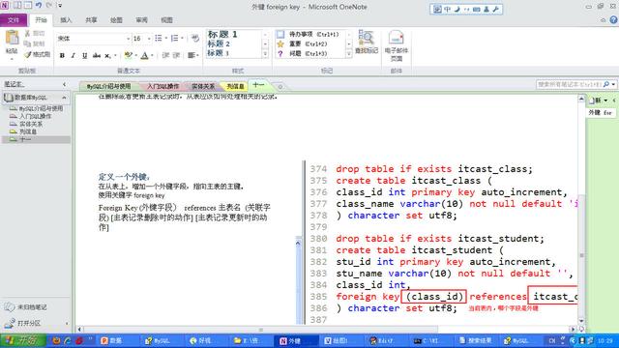Open highlight color dropdown arrow
This screenshot has width=619, height=348.
135,56
